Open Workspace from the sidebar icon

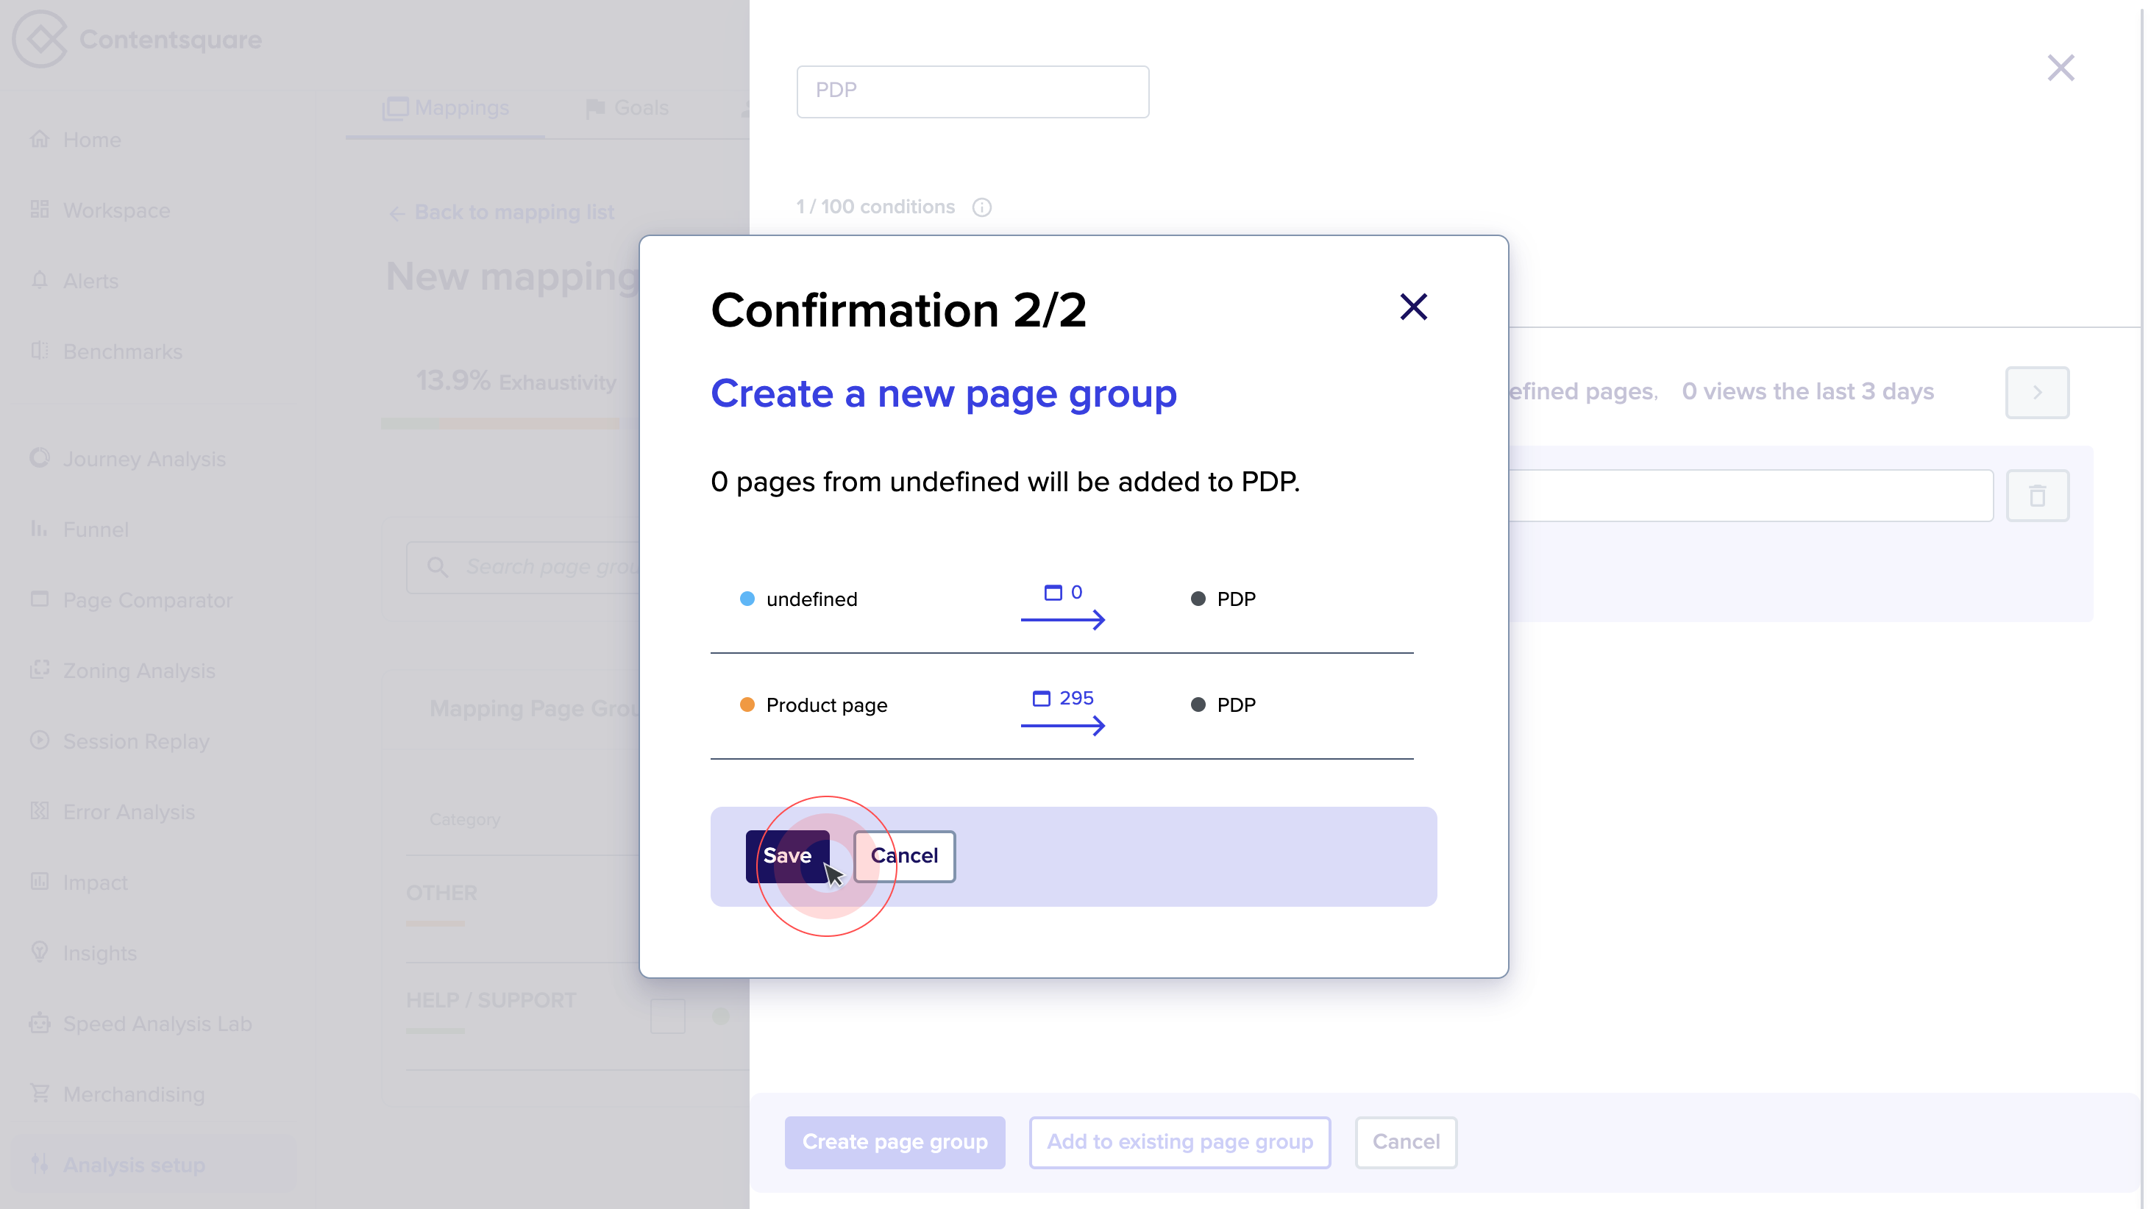(40, 210)
